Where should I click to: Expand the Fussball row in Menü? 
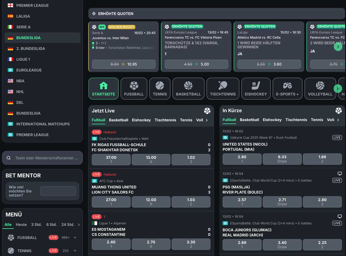point(75,237)
